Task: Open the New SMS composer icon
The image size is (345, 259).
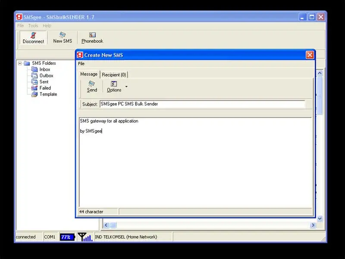Action: (x=62, y=38)
